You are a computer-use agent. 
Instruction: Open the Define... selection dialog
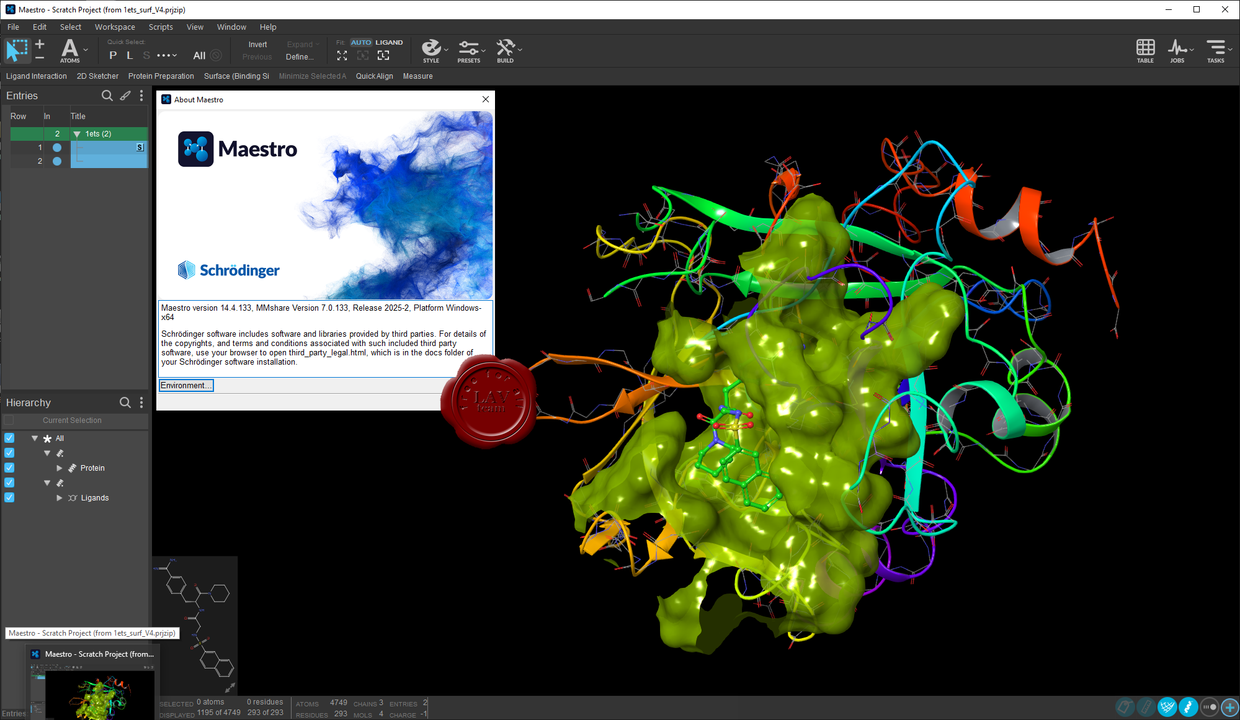300,56
